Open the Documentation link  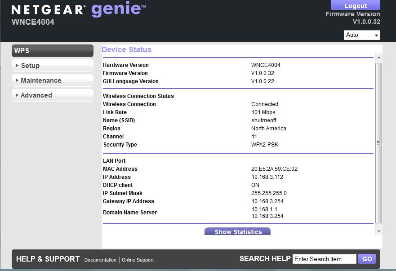pos(100,260)
